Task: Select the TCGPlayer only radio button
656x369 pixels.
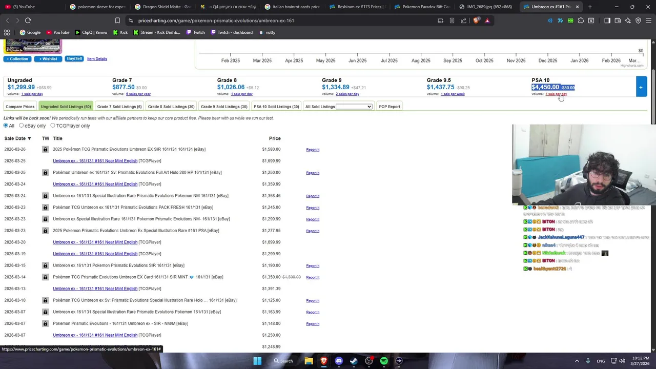Action: click(x=52, y=126)
